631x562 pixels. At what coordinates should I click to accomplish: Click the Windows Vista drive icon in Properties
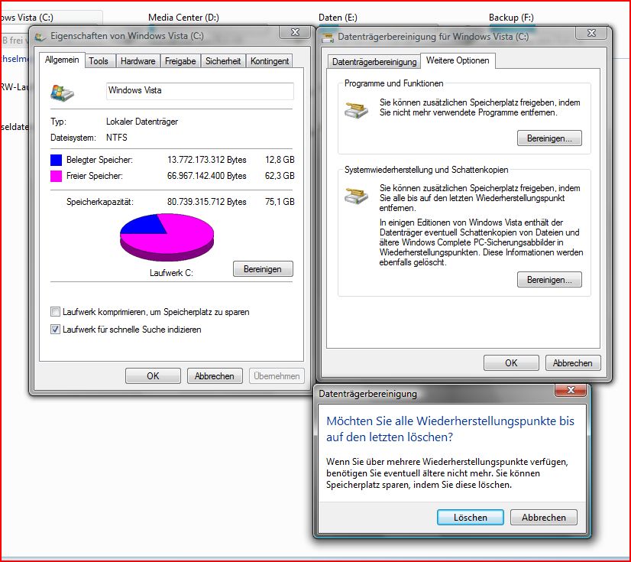pos(62,93)
